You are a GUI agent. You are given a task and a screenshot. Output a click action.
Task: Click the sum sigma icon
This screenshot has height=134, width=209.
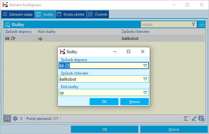point(186,119)
